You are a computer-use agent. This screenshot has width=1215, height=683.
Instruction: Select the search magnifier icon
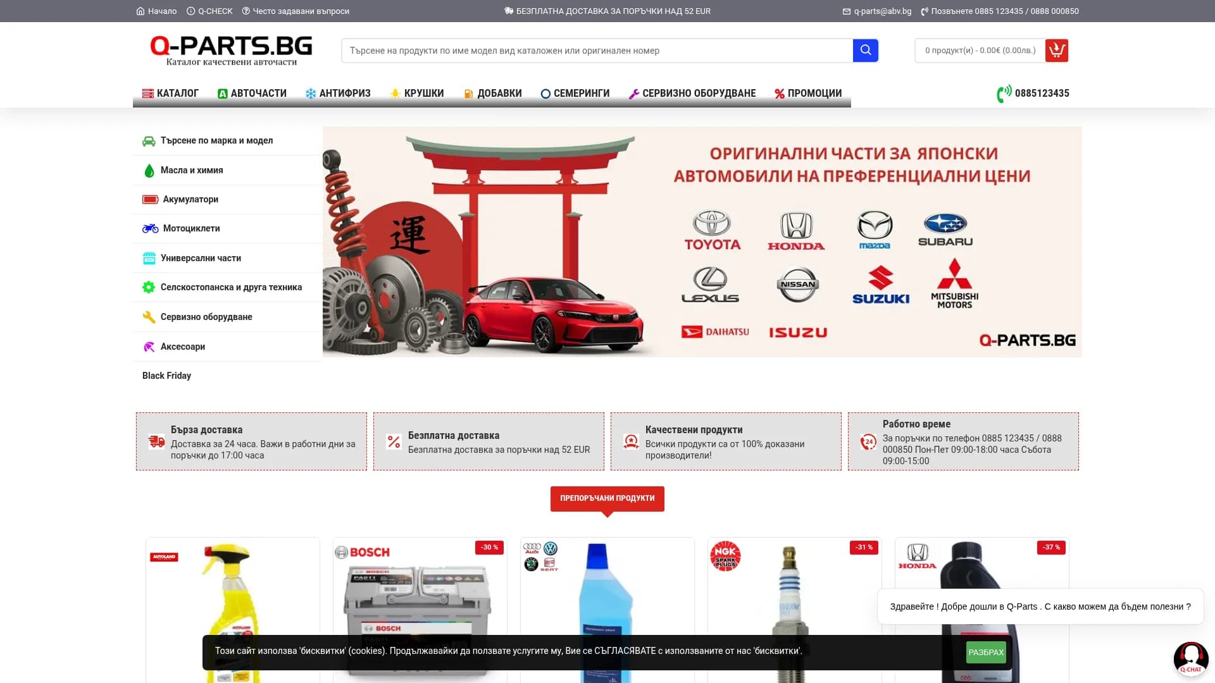(865, 50)
